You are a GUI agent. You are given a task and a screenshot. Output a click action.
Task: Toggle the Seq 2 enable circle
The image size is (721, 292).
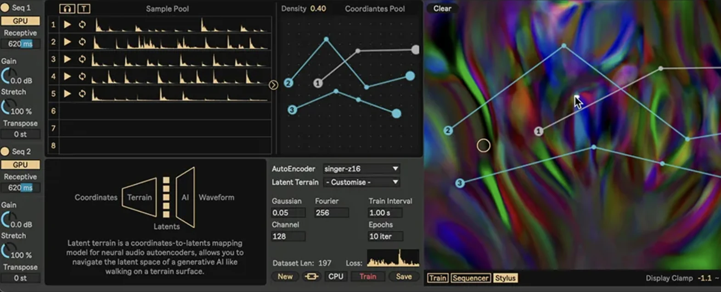pyautogui.click(x=5, y=151)
